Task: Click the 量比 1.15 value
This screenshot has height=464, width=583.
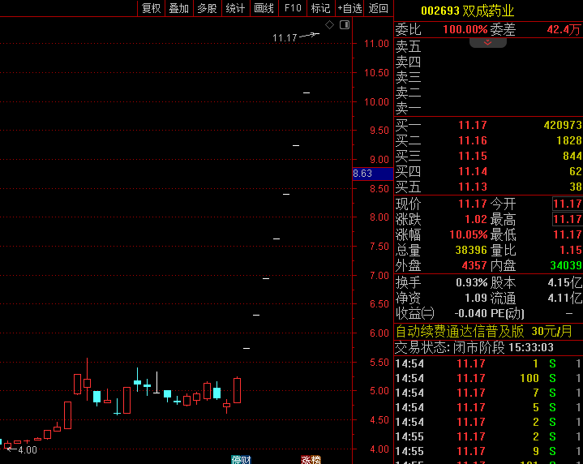Action: click(571, 250)
